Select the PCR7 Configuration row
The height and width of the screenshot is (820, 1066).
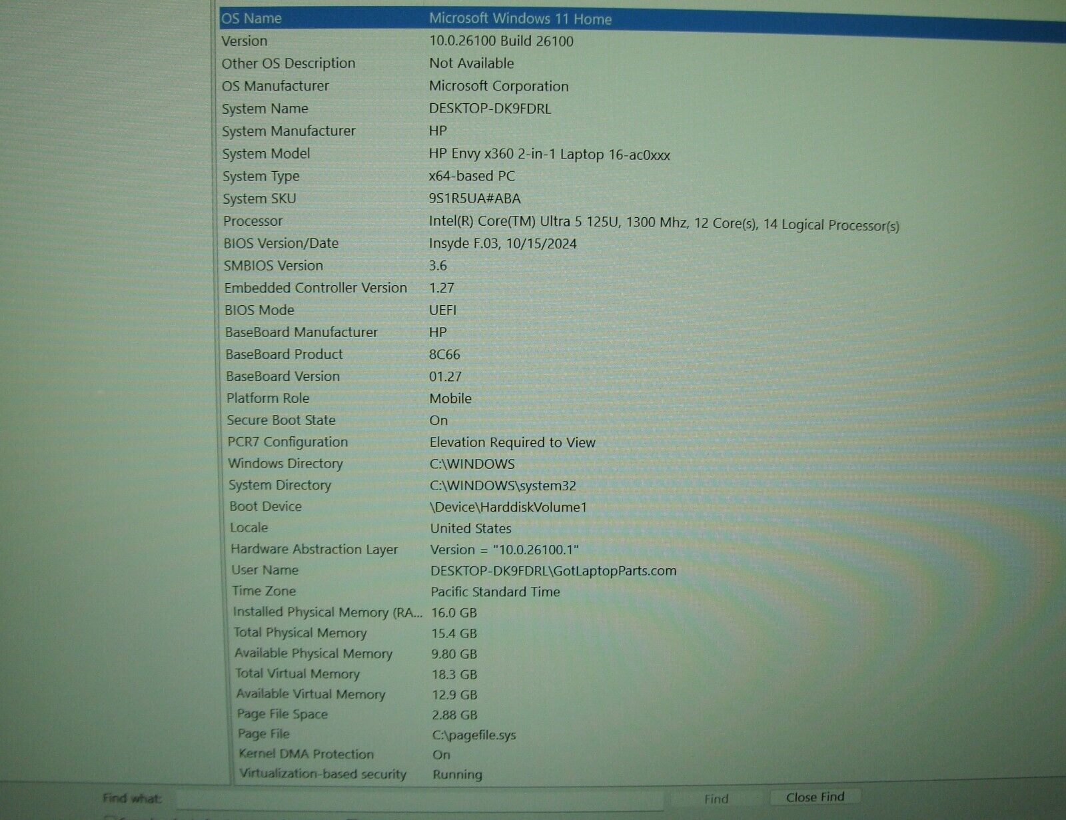tap(288, 442)
